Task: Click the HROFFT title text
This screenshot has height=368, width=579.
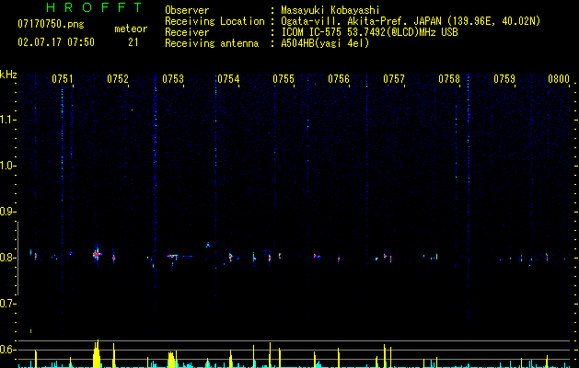Action: (95, 7)
